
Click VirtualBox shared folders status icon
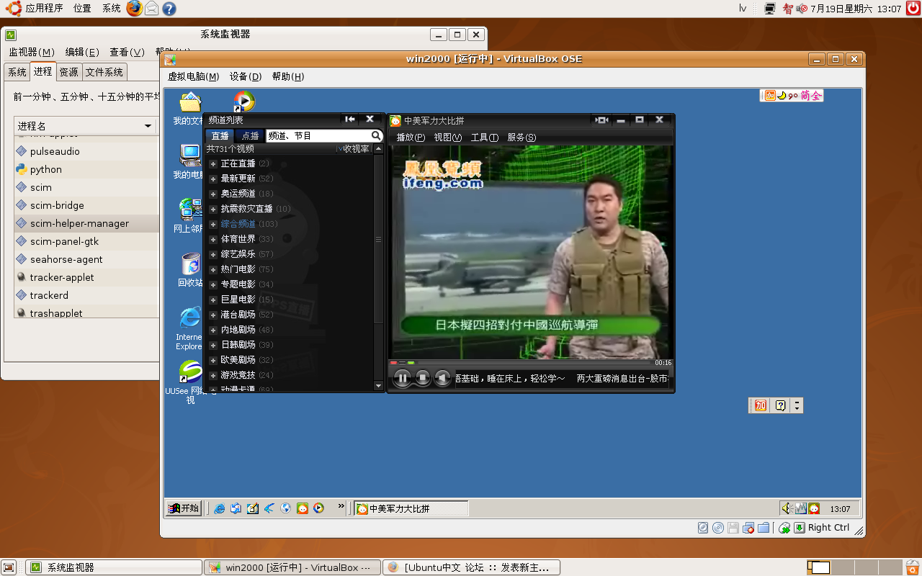764,528
